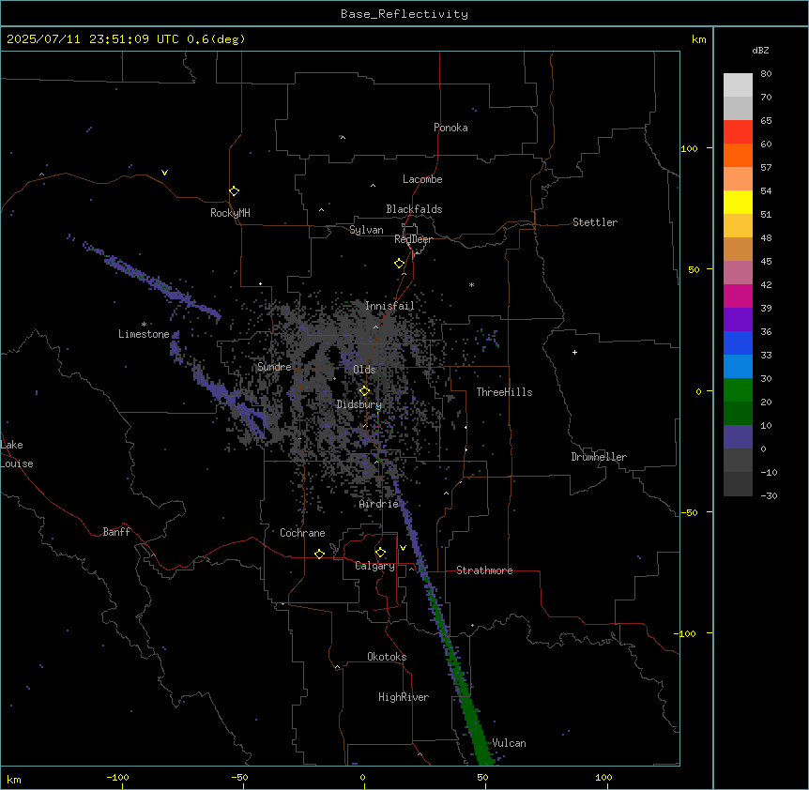Select the Innisfail label

click(389, 306)
